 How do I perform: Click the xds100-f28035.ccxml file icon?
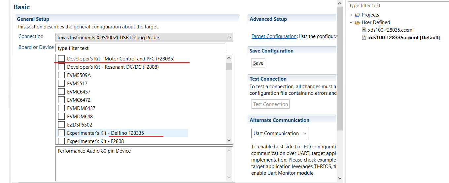[364, 30]
